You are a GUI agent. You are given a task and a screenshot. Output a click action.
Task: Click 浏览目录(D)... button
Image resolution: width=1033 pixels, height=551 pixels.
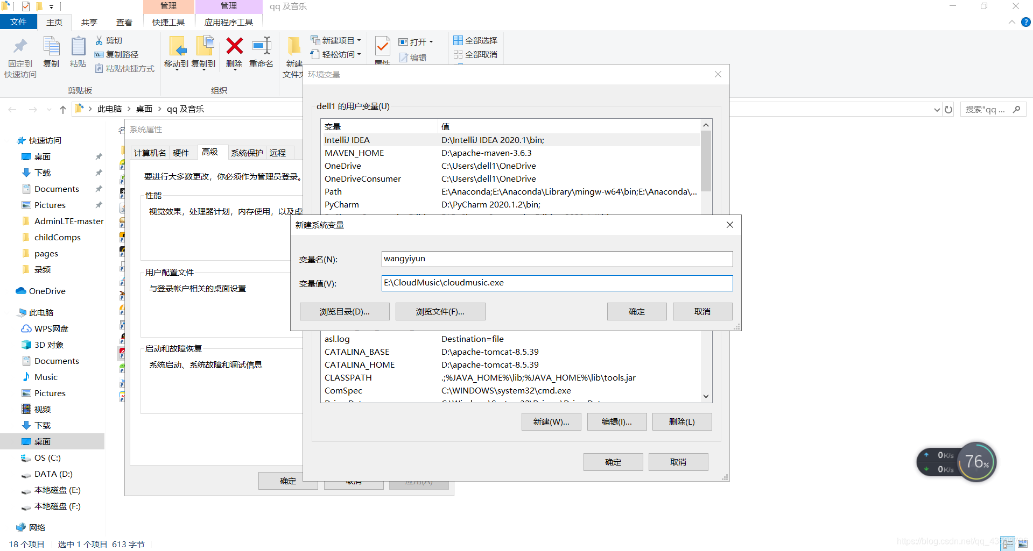click(x=345, y=312)
